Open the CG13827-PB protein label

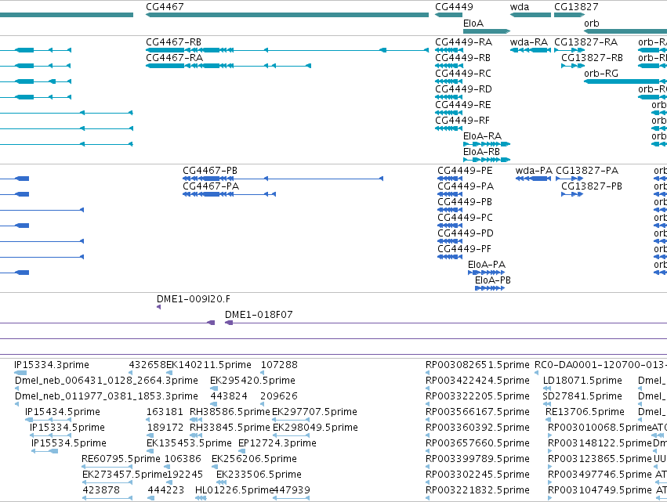pyautogui.click(x=592, y=186)
